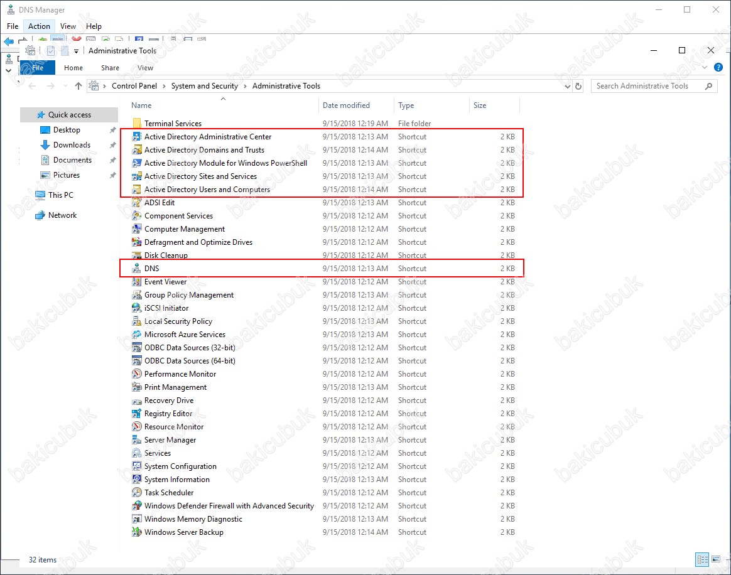This screenshot has height=575, width=731.
Task: Open Pictures in the navigation pane
Action: 66,175
